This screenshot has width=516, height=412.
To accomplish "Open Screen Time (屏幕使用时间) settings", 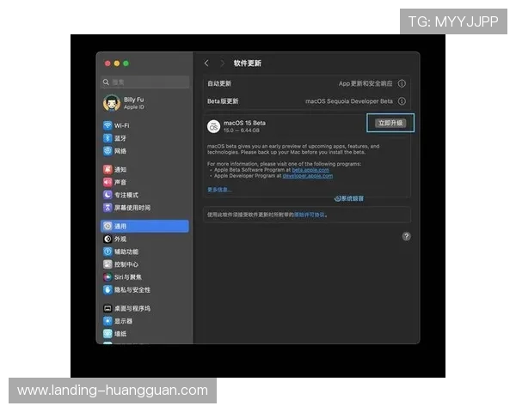I will point(132,208).
